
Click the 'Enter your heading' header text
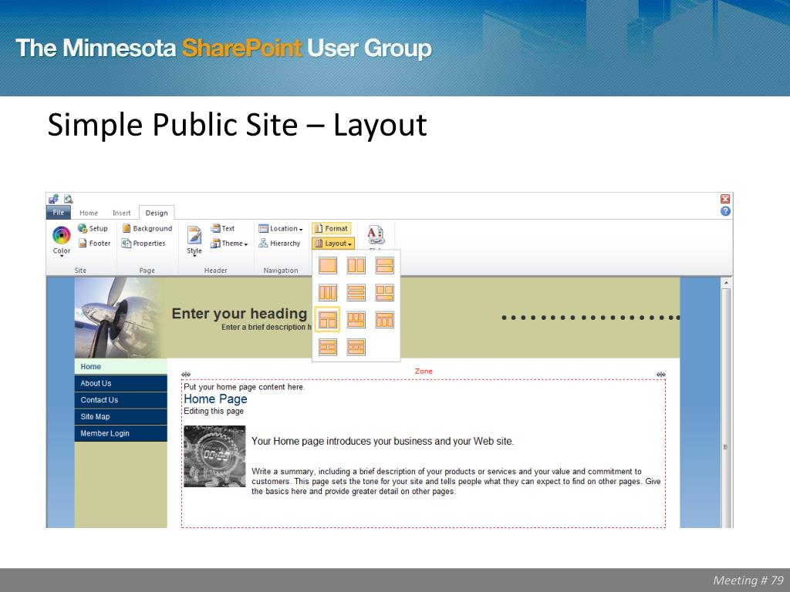pos(239,314)
